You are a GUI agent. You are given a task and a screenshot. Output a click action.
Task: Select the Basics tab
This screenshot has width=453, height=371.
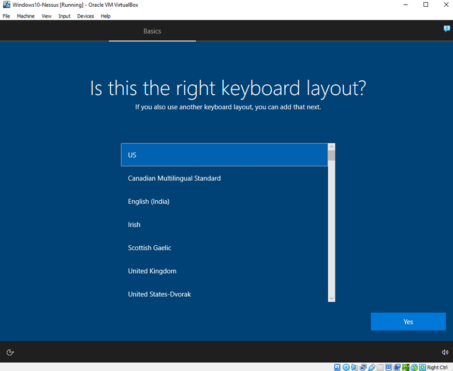point(152,31)
